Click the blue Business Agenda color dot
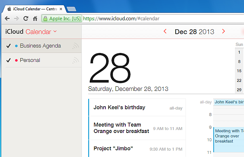 coord(16,46)
